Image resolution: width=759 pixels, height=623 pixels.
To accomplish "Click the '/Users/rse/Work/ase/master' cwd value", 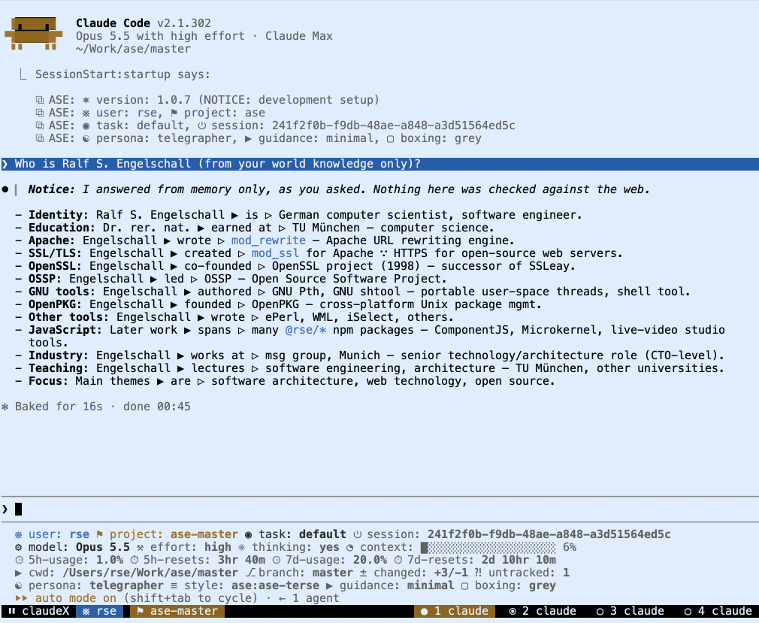I will coord(150,573).
